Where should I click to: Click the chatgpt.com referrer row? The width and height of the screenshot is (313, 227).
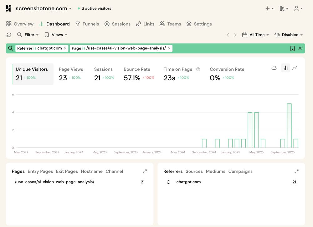coord(188,182)
